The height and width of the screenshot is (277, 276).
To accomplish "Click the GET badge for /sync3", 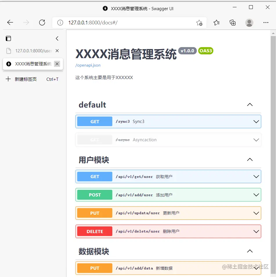I will point(95,121).
